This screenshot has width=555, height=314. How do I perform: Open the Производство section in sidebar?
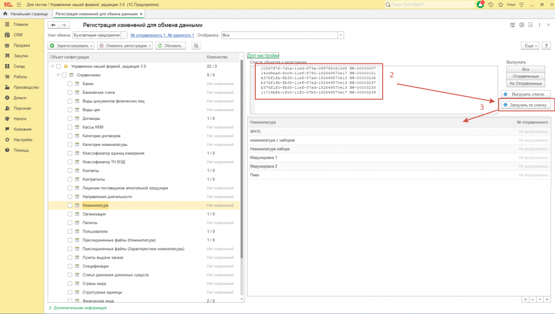26,87
